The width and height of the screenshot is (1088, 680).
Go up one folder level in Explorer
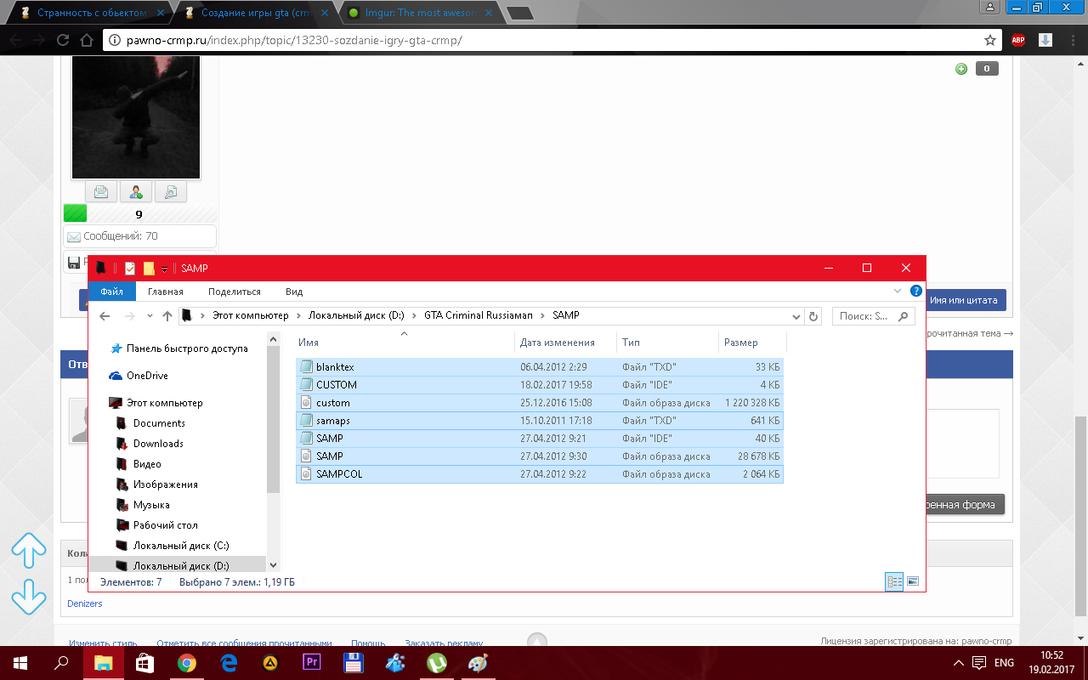coord(167,316)
